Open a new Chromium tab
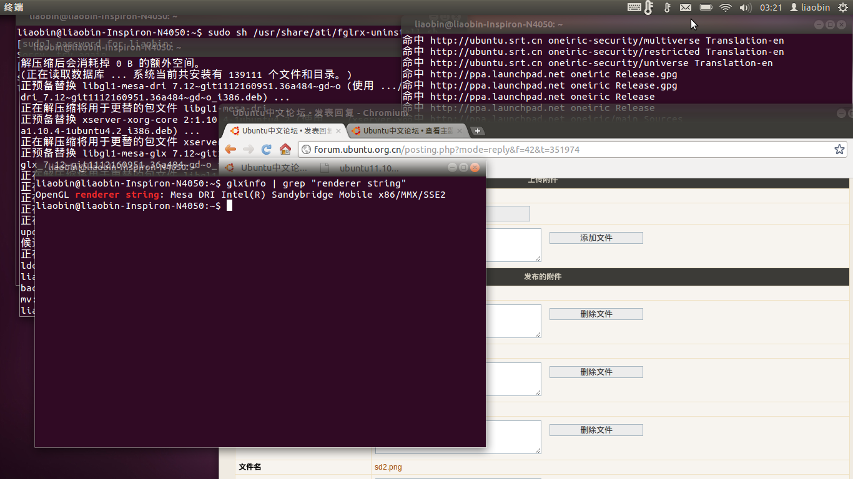853x479 pixels. coord(477,131)
